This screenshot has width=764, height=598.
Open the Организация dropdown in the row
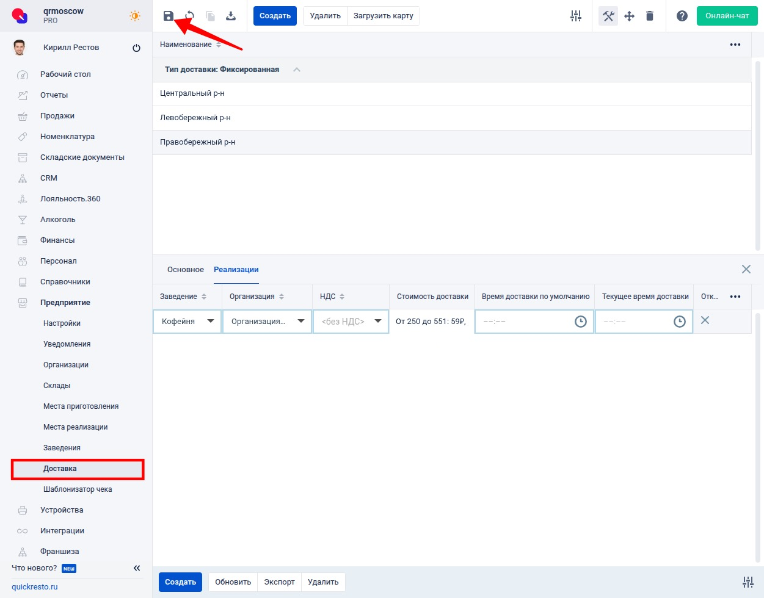pyautogui.click(x=267, y=322)
